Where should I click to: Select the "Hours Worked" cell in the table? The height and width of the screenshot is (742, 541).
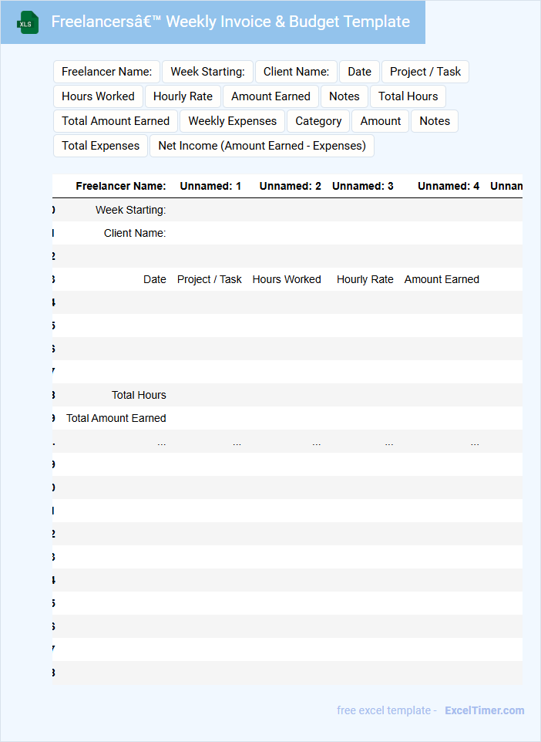coord(286,279)
